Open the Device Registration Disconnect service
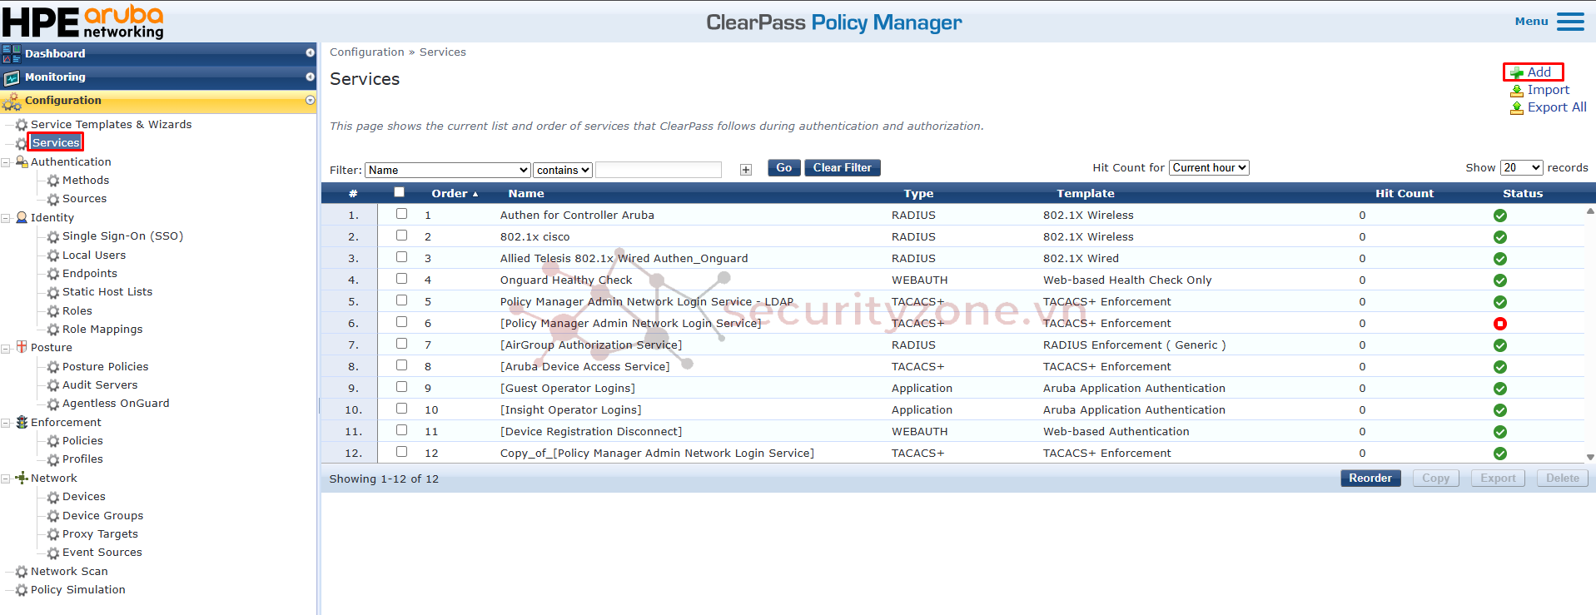1596x615 pixels. (591, 432)
